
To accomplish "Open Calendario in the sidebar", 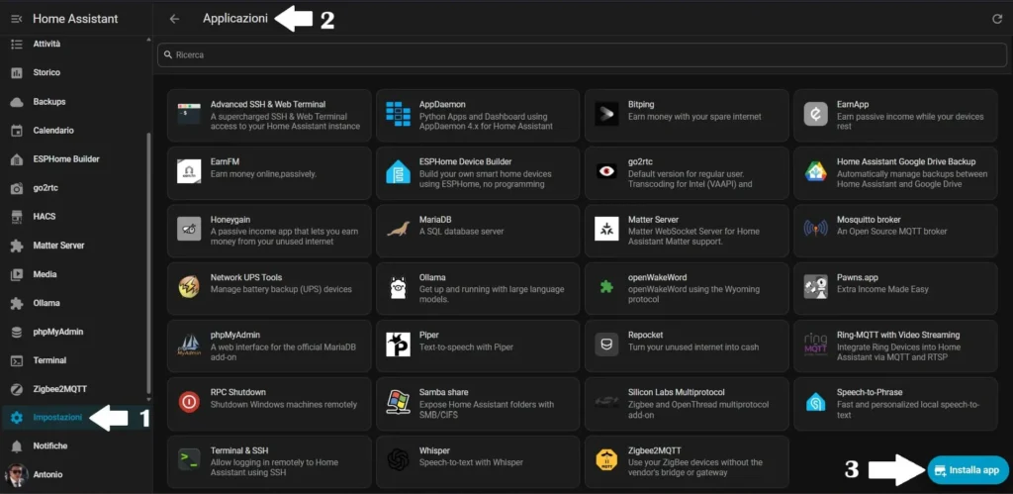I will pos(74,130).
